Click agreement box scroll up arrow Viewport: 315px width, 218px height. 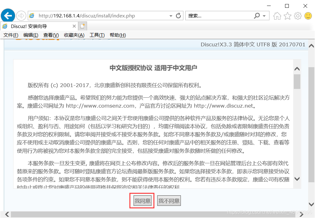pos(297,69)
